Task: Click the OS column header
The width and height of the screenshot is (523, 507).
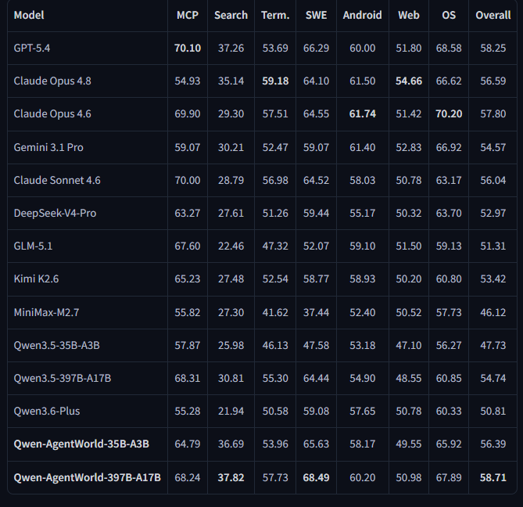Action: pos(449,15)
